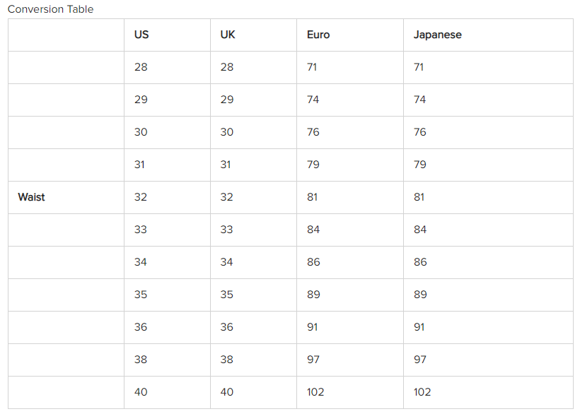580x414 pixels.
Task: Click Japanese size 97 cell
Action: (x=420, y=360)
